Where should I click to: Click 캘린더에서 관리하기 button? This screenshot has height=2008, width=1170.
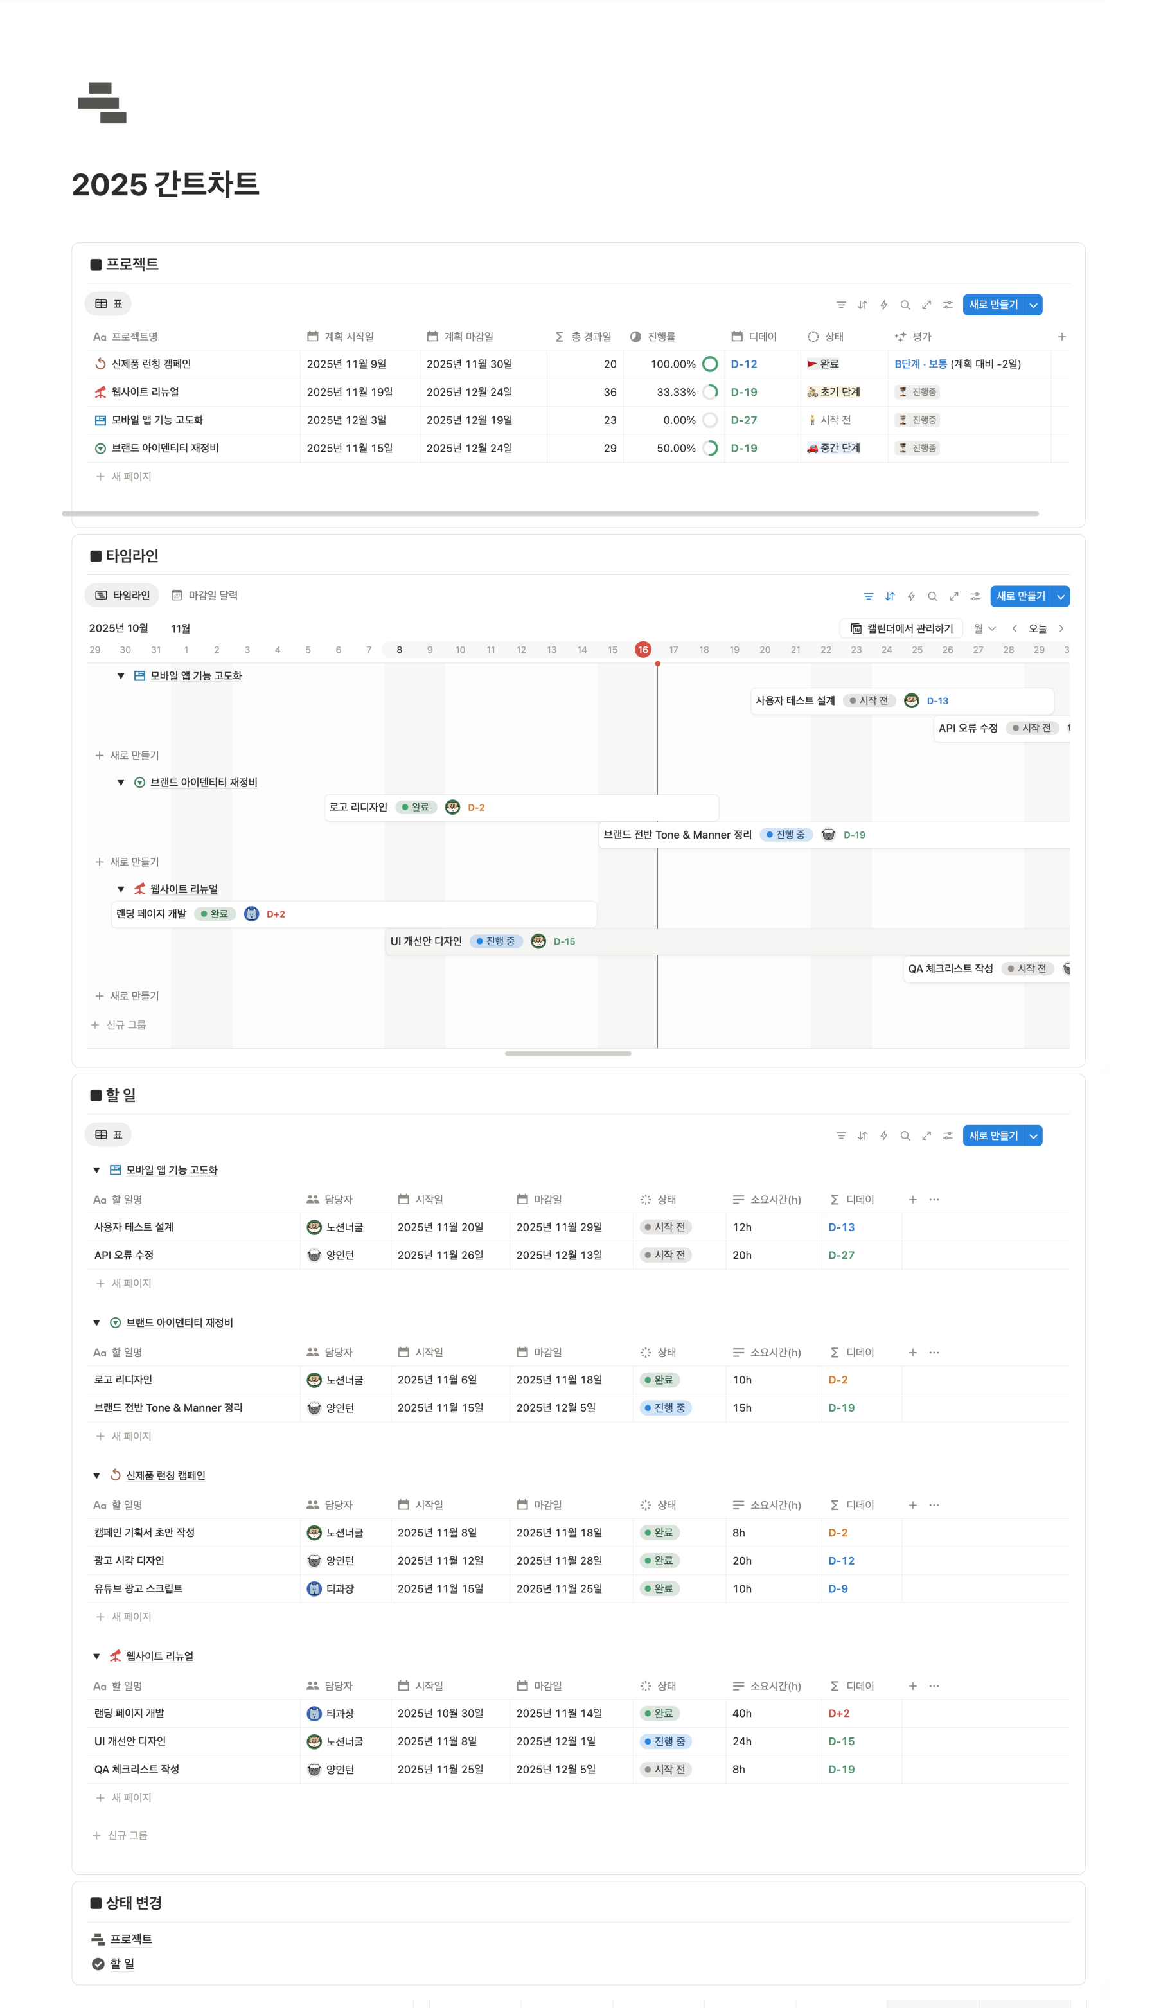click(901, 628)
